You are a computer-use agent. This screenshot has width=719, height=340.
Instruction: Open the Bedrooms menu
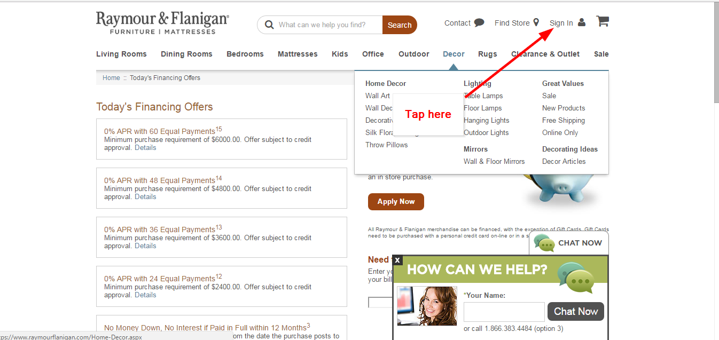pyautogui.click(x=245, y=54)
